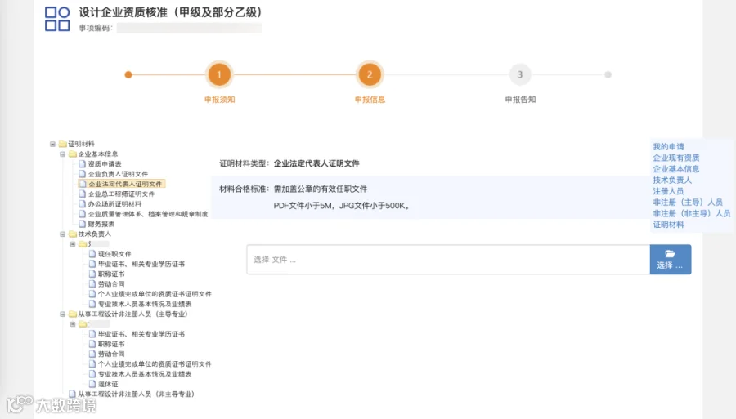Collapse the 证明材料 root node
The height and width of the screenshot is (419, 736).
pyautogui.click(x=52, y=144)
